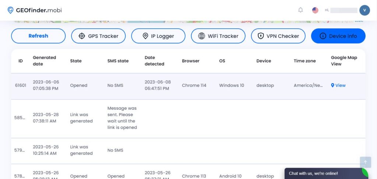377x179 pixels.
Task: Click the scroll-to-top arrow button
Action: (x=366, y=162)
